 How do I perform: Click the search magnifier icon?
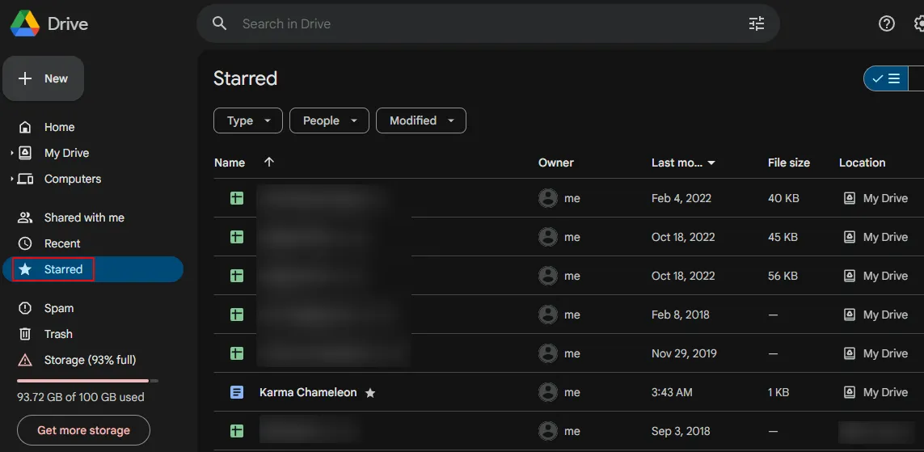pyautogui.click(x=220, y=23)
